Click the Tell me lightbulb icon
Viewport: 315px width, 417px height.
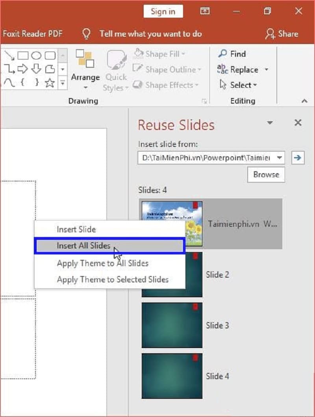click(86, 34)
